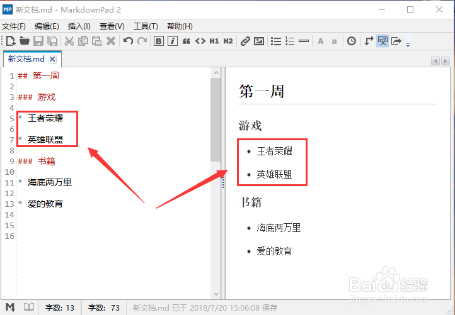Click the editor scrollbar down arrow
The width and height of the screenshot is (455, 315).
[216, 294]
